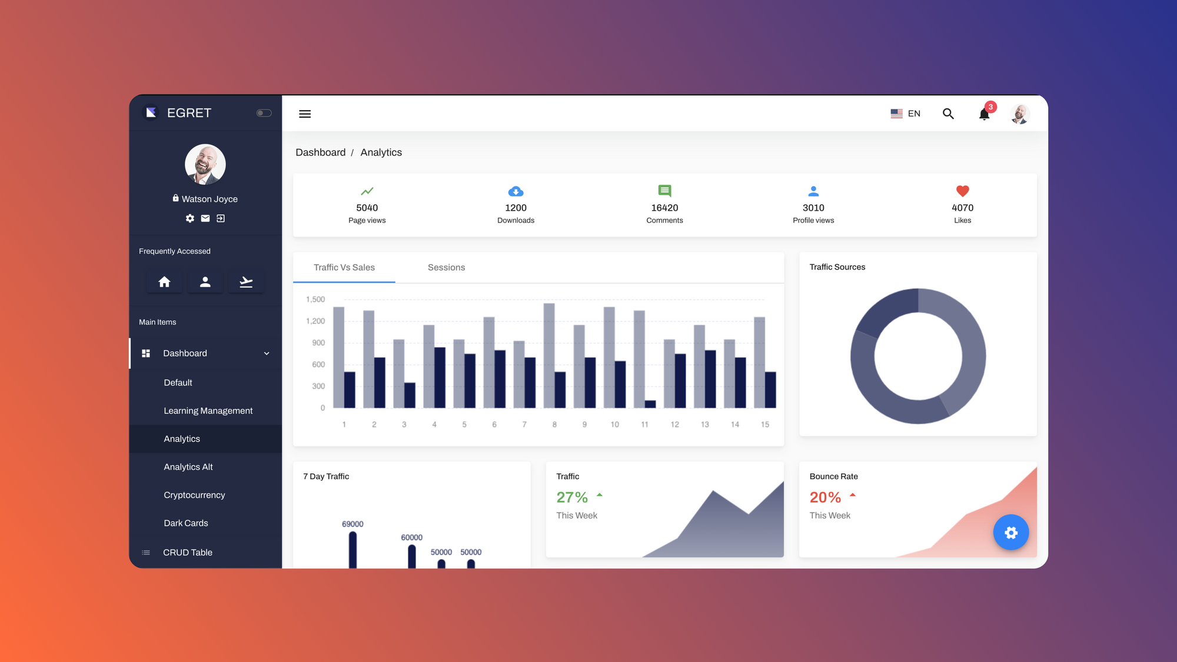The height and width of the screenshot is (662, 1177).
Task: Toggle the settings gear button overlay
Action: coord(1011,532)
